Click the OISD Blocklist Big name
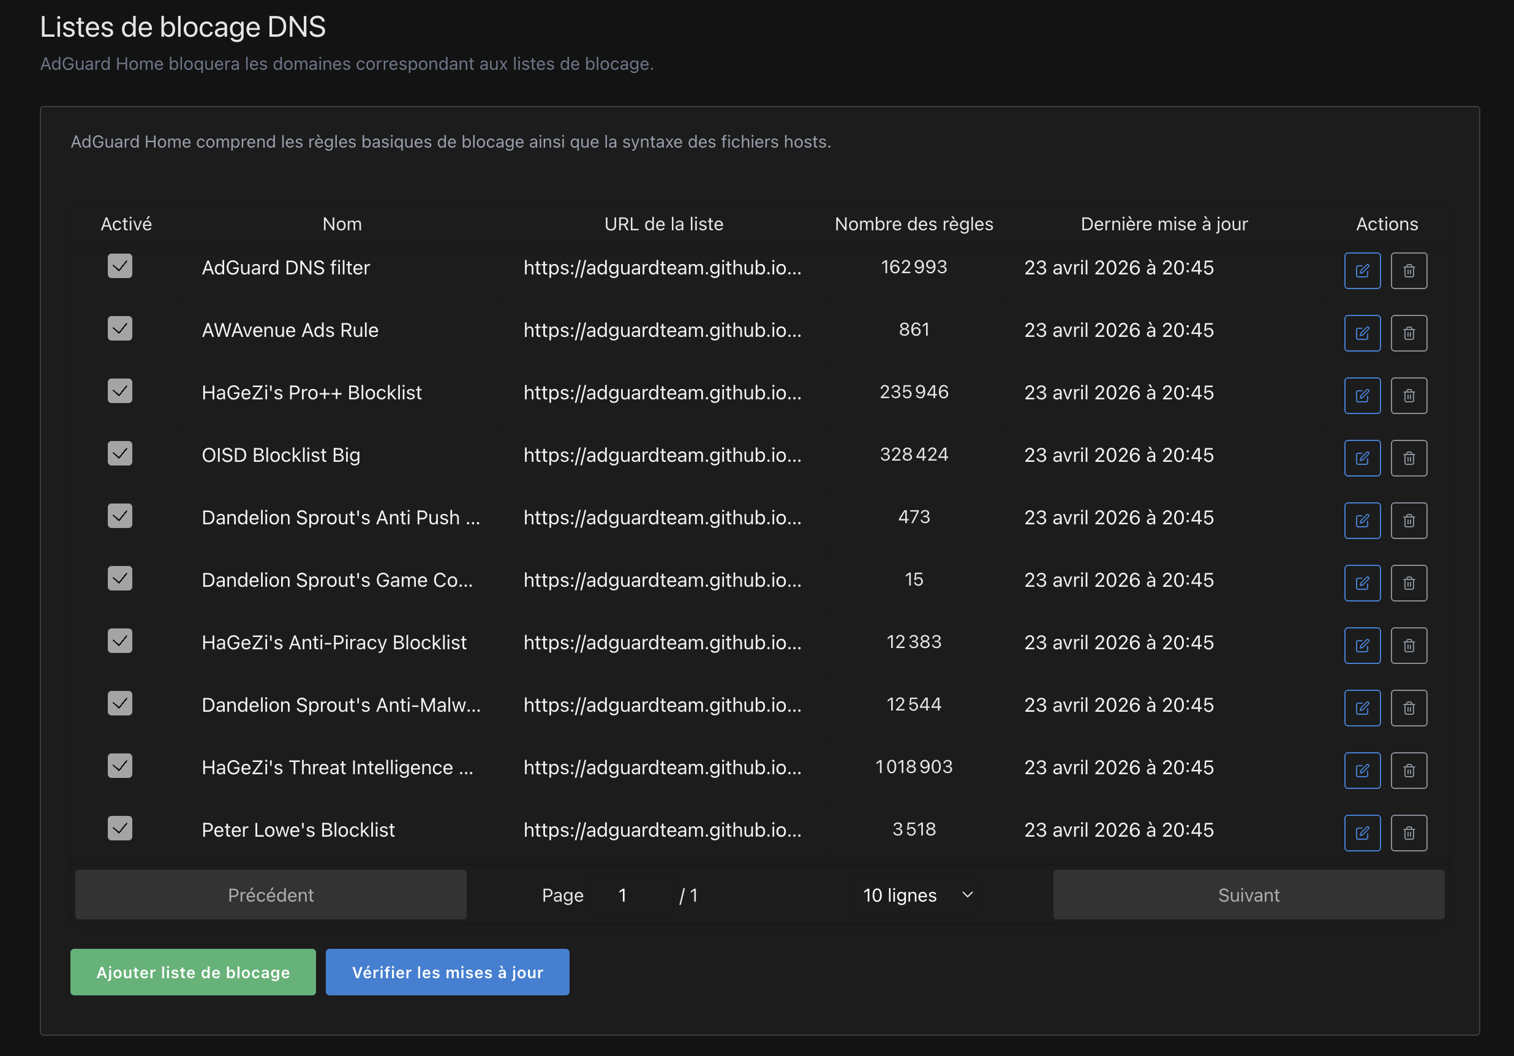The image size is (1514, 1056). [281, 455]
